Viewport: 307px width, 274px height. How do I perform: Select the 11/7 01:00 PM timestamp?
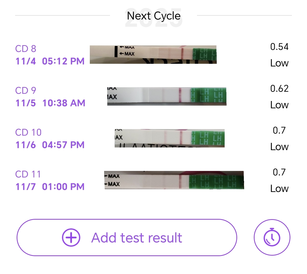click(x=50, y=187)
